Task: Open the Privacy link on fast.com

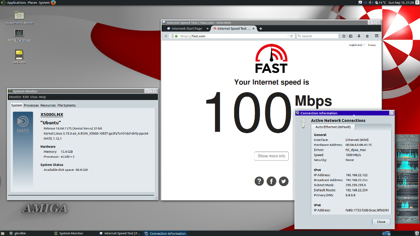Action: point(372,45)
